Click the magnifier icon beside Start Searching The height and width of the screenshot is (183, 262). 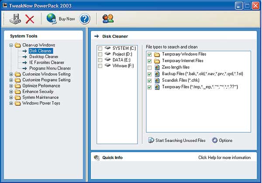pos(151,140)
